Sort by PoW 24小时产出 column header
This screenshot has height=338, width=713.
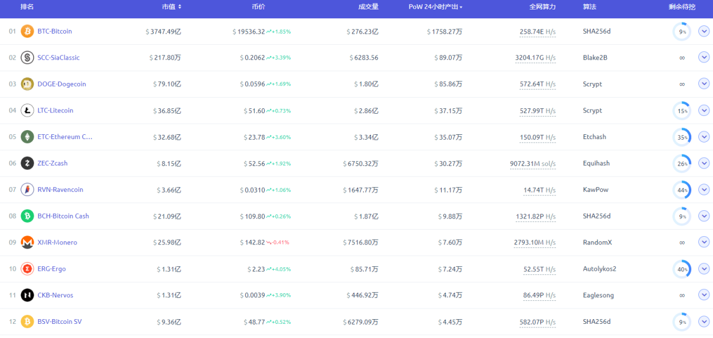[x=435, y=7]
